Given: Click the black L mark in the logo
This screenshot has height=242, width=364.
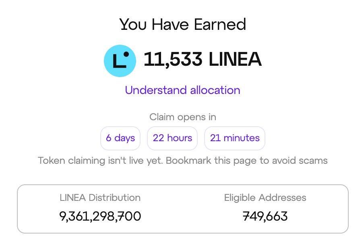Looking at the screenshot, I should coord(119,61).
